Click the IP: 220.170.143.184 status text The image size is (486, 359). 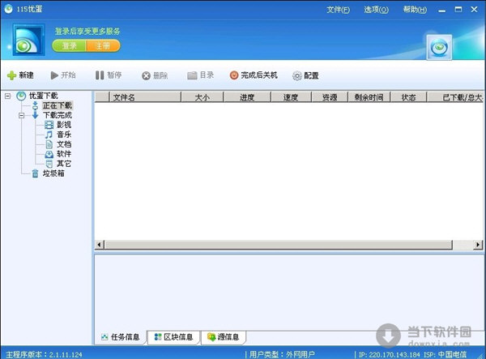[x=389, y=354]
